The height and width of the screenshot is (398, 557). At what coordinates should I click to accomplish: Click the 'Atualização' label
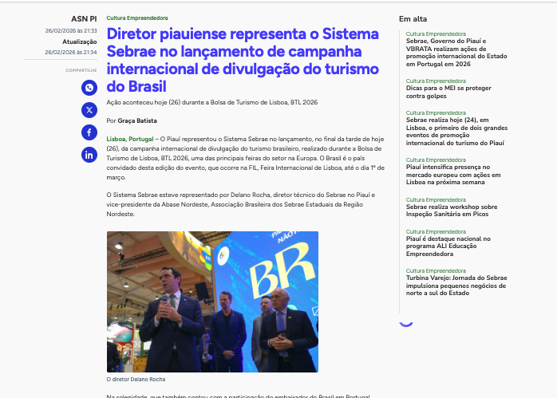pyautogui.click(x=80, y=42)
